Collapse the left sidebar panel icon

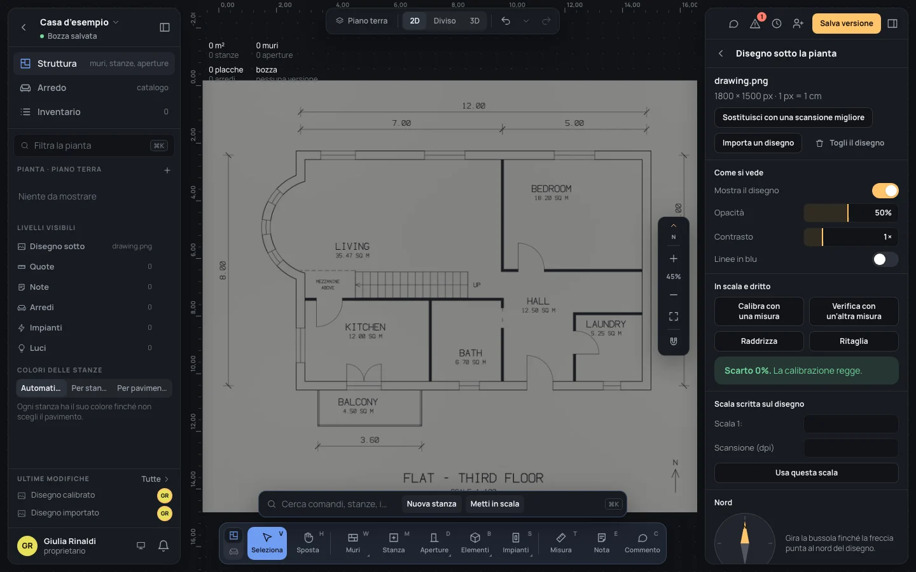click(x=165, y=27)
